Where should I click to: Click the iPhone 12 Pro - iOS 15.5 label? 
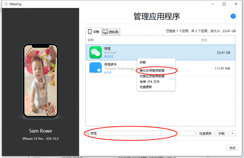[x=41, y=139]
